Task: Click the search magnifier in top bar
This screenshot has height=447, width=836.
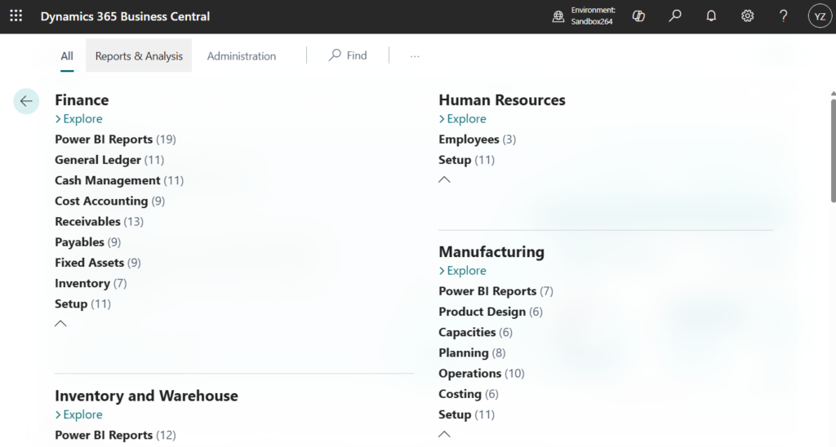Action: coord(675,16)
